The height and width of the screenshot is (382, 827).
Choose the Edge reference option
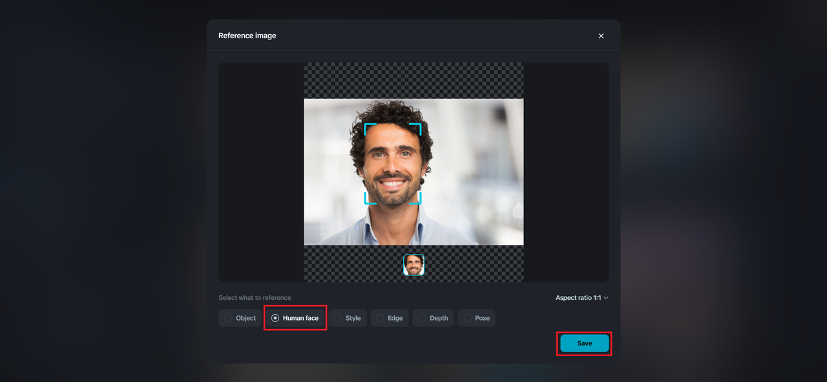coord(390,318)
